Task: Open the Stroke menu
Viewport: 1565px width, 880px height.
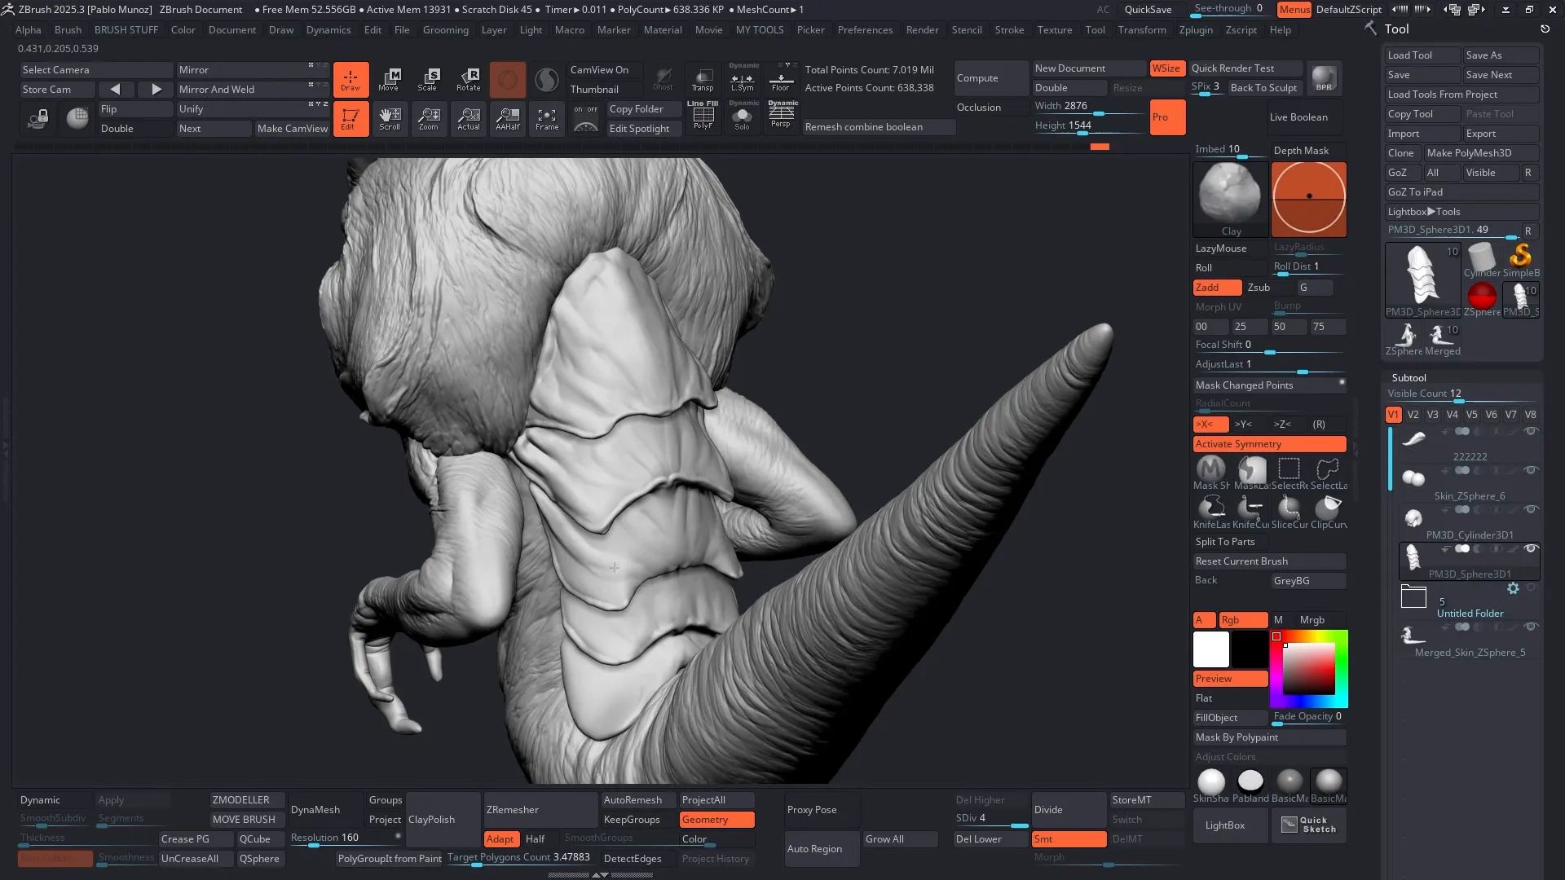Action: click(x=1009, y=29)
